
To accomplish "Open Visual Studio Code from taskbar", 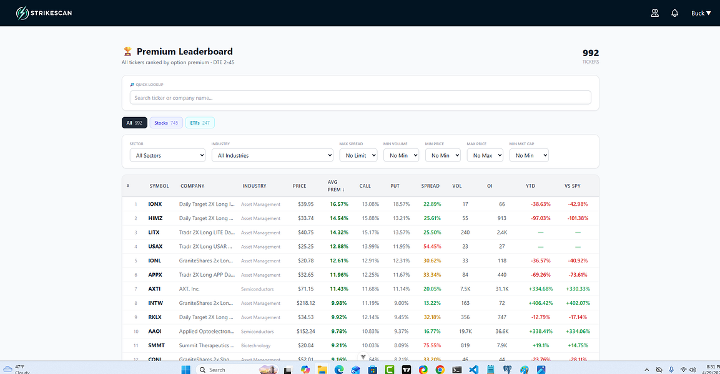I will [473, 370].
